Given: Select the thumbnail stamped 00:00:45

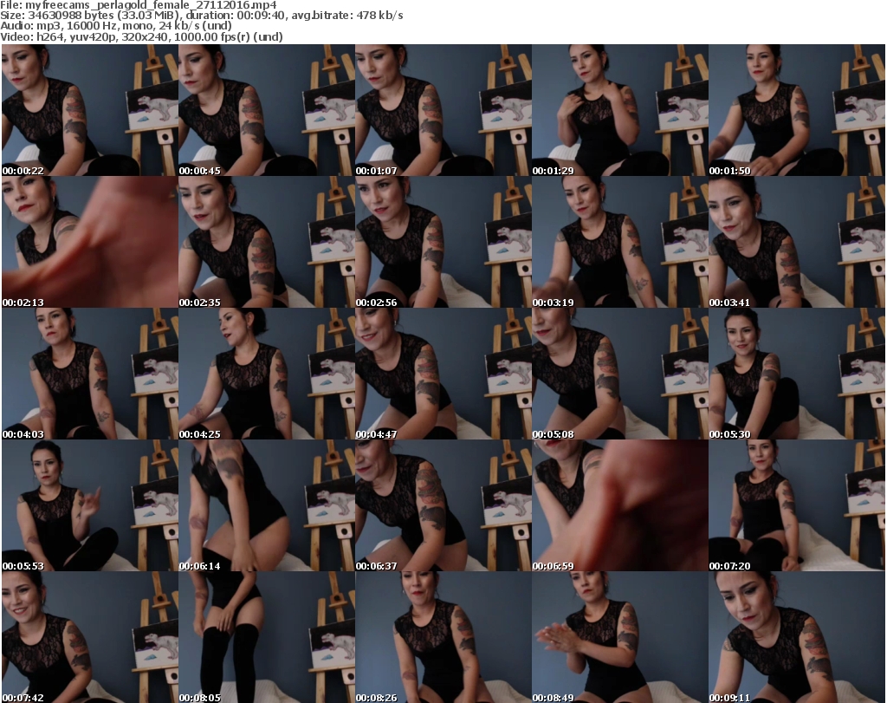Looking at the screenshot, I should [267, 110].
